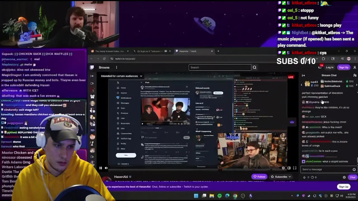Toggle theatre mode on the player

coord(289,168)
